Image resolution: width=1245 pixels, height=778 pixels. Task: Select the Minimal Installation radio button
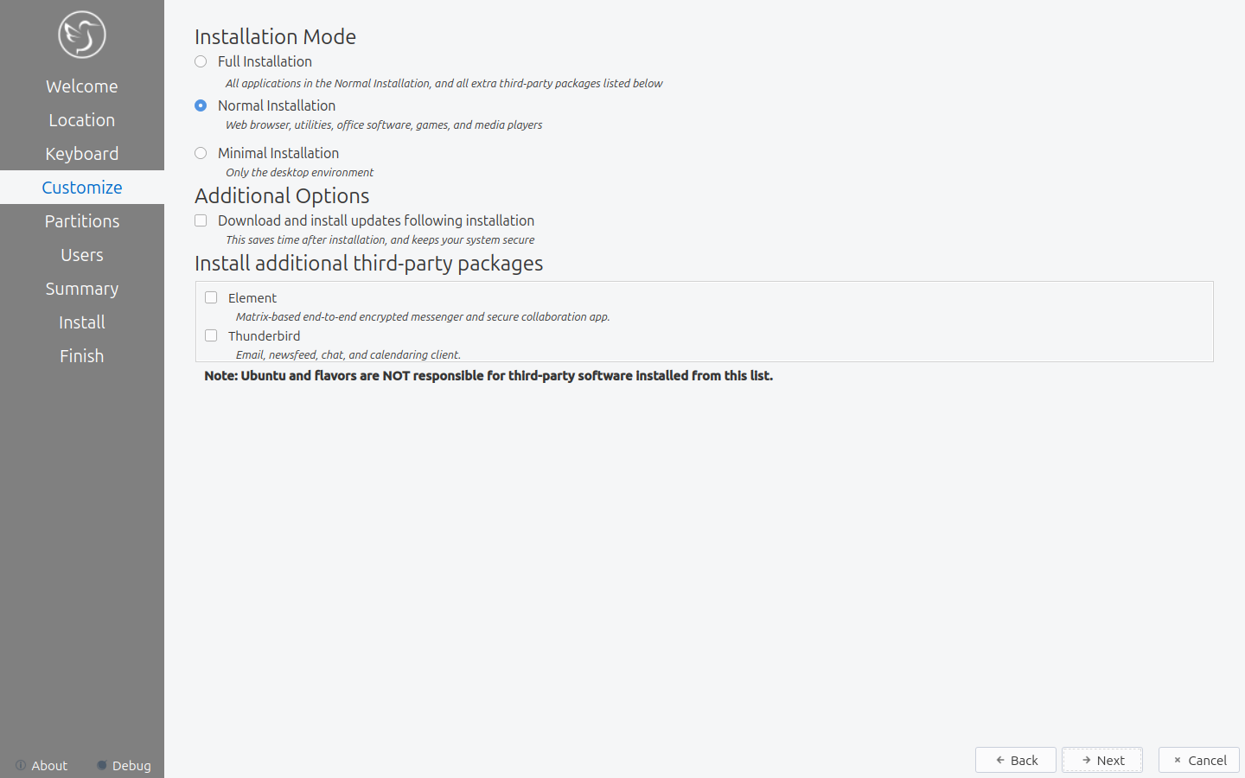tap(201, 153)
